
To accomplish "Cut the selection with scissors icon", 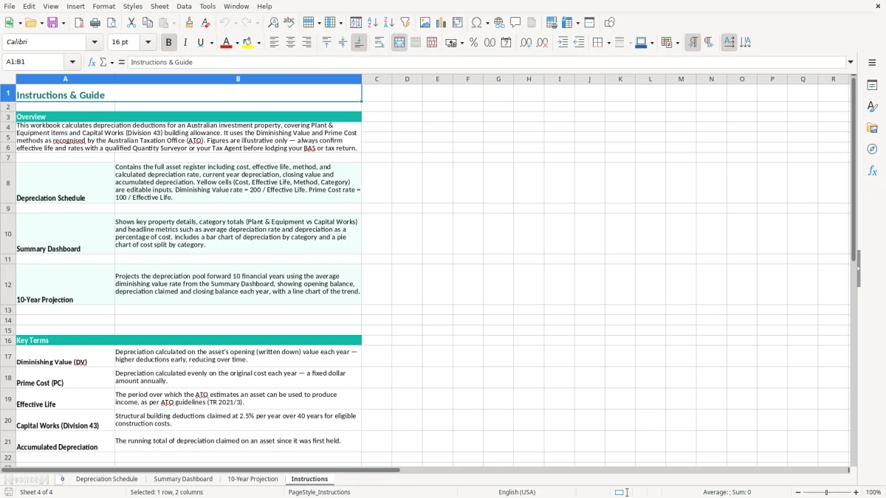I will pos(131,23).
